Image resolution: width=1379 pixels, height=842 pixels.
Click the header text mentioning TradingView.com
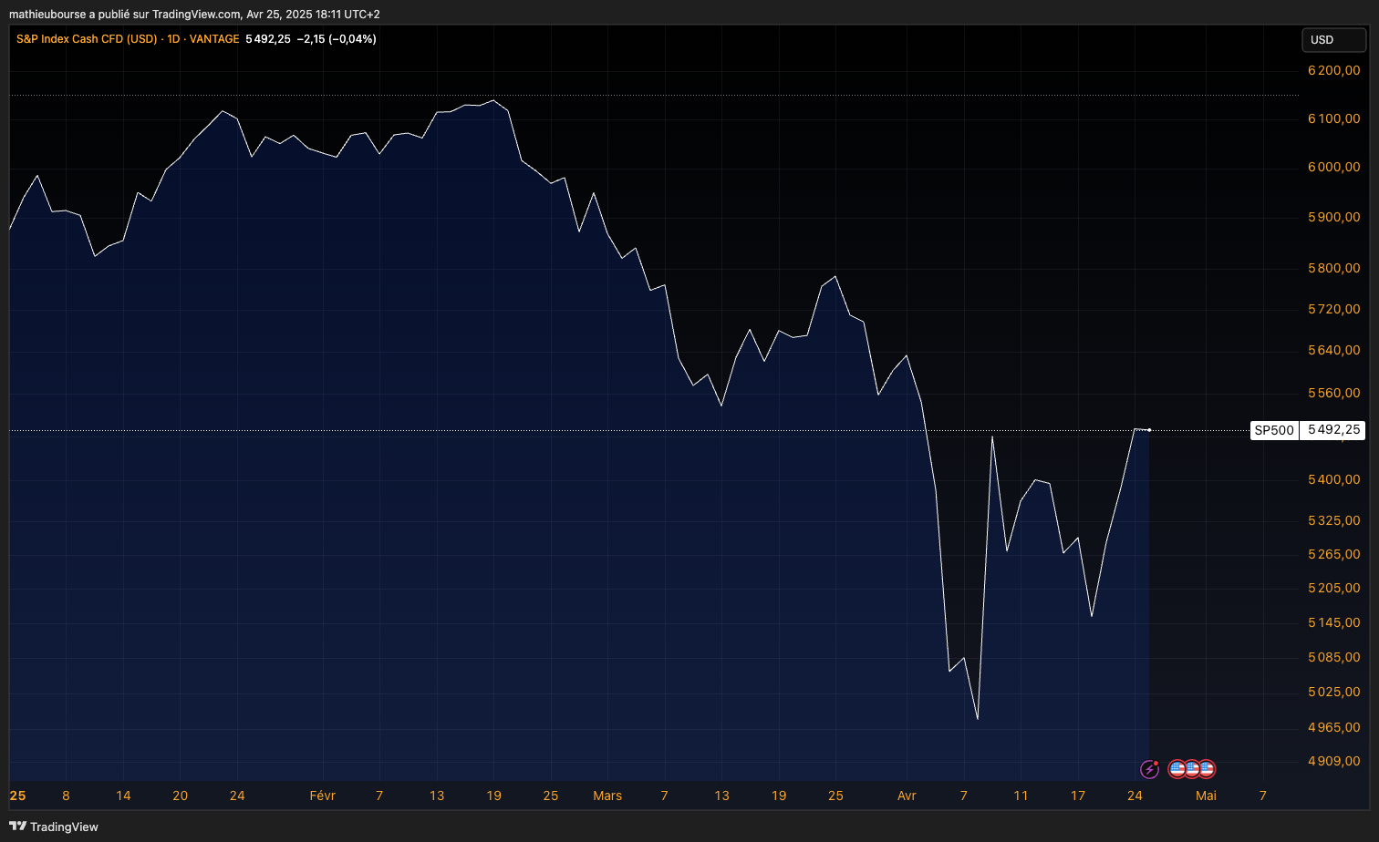pyautogui.click(x=194, y=15)
